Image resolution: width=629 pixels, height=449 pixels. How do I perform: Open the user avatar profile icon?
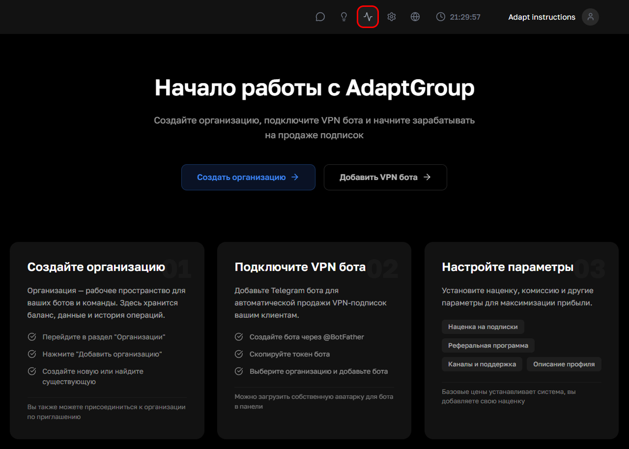click(x=590, y=17)
